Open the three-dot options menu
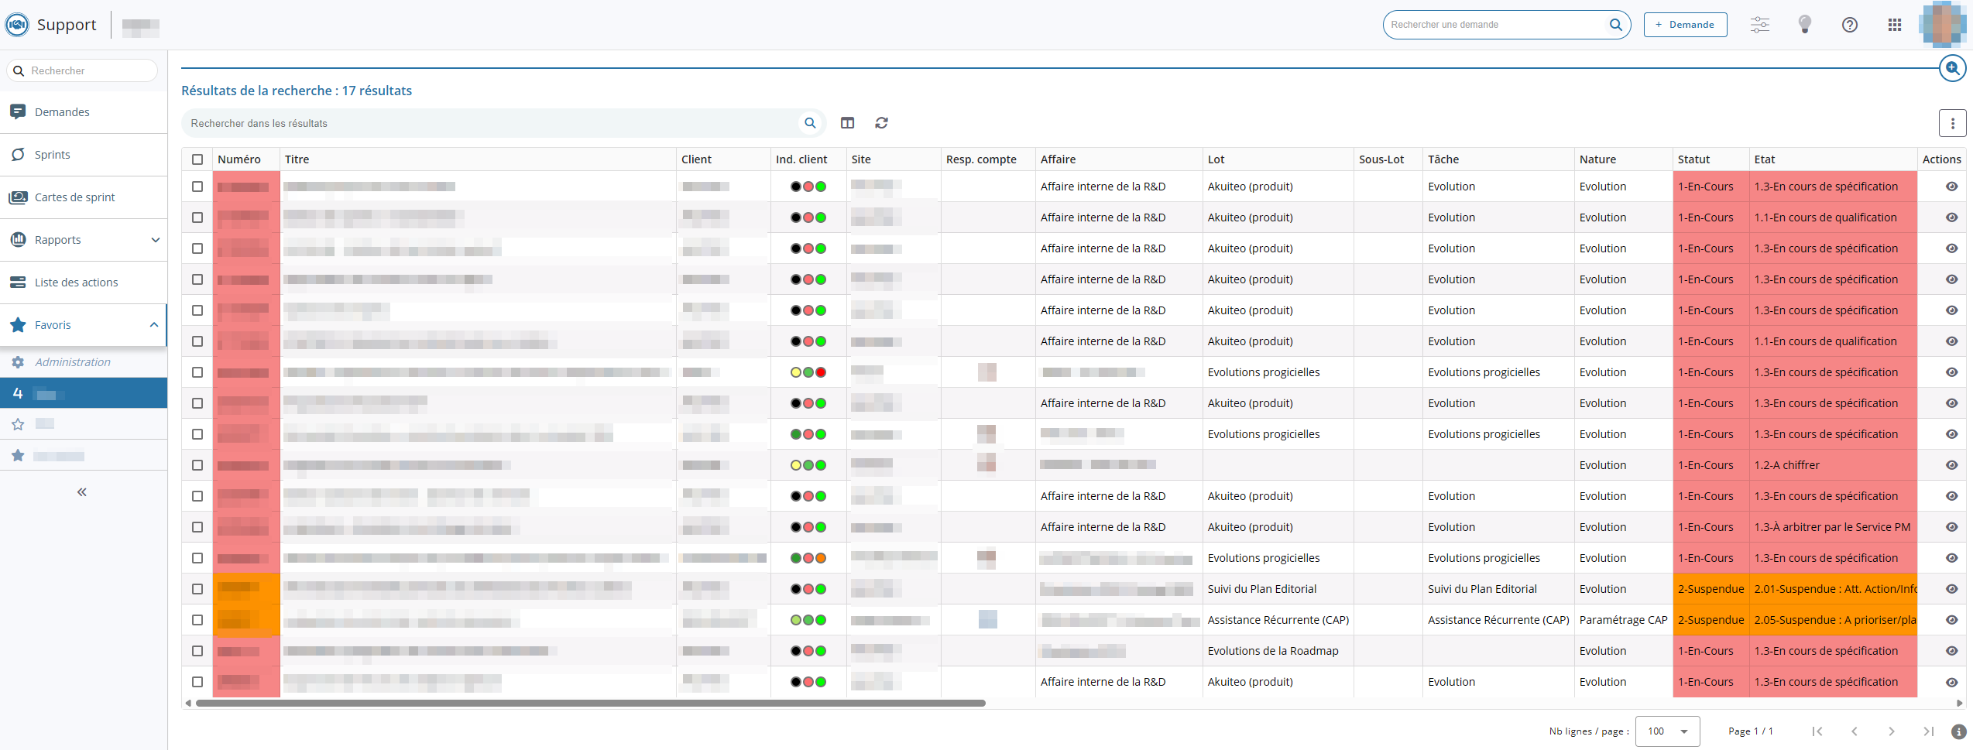1973x750 pixels. point(1952,123)
